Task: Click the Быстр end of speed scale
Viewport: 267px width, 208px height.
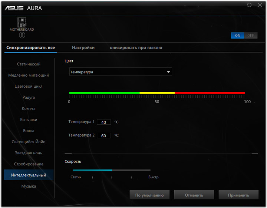Action: coord(153,177)
